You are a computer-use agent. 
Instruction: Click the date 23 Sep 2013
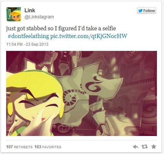click(x=37, y=44)
